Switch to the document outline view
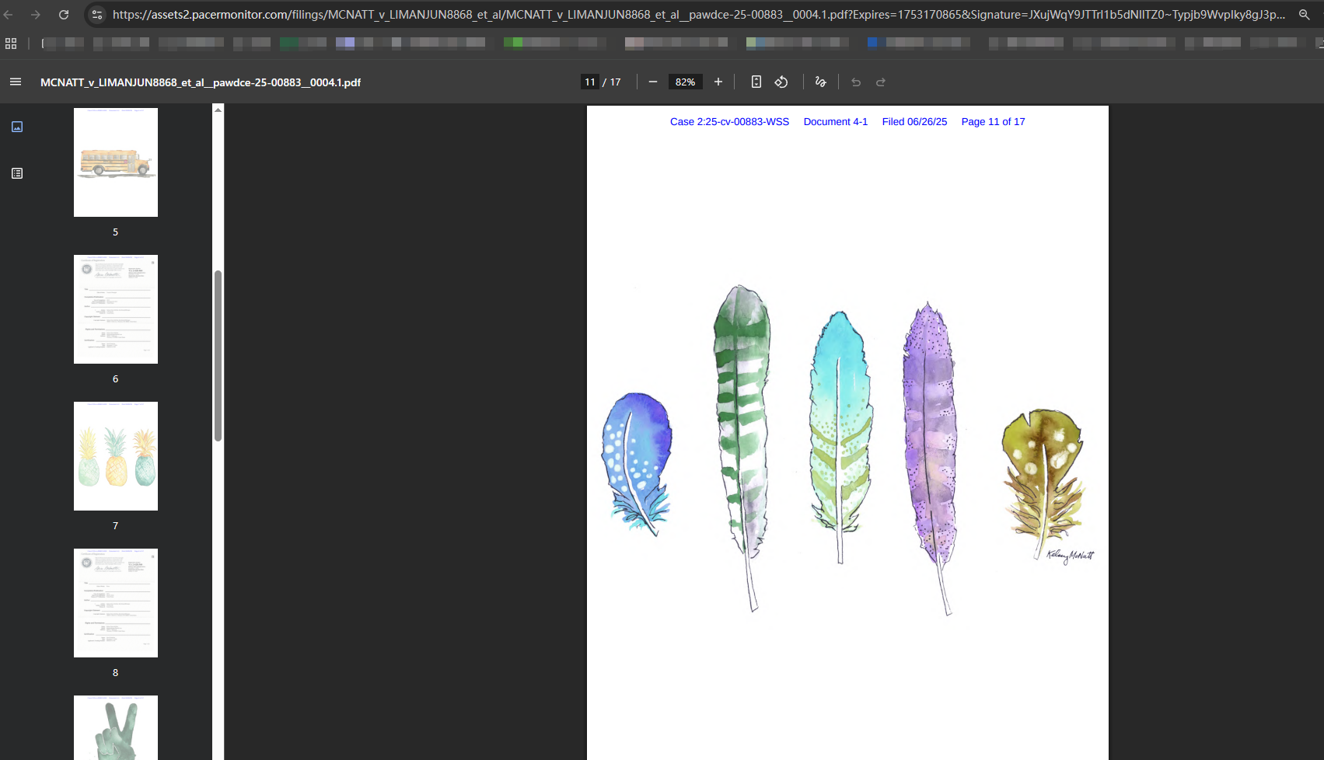1324x760 pixels. (x=17, y=173)
